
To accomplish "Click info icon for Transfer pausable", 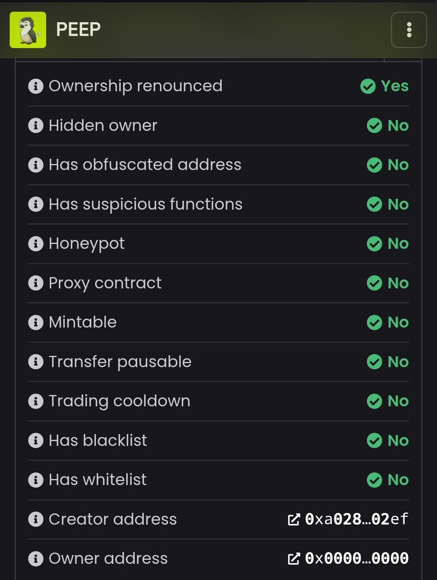I will click(35, 362).
